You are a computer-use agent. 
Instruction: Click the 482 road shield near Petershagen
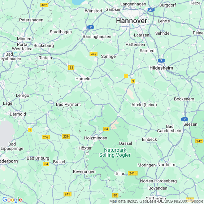(x=44, y=5)
